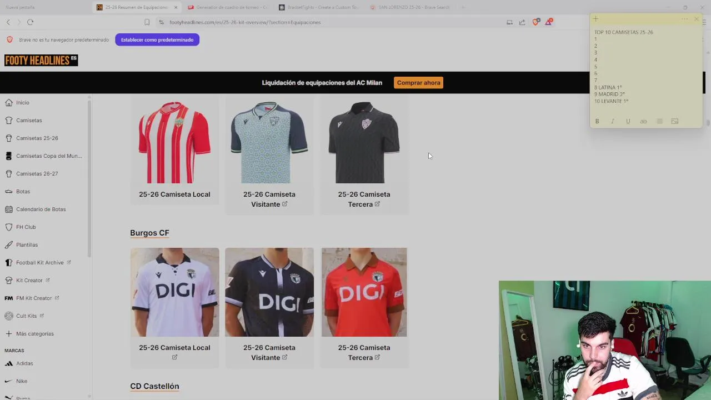Click the Nike swoosh brand icon
Screen dimensions: 711x400
[8, 381]
